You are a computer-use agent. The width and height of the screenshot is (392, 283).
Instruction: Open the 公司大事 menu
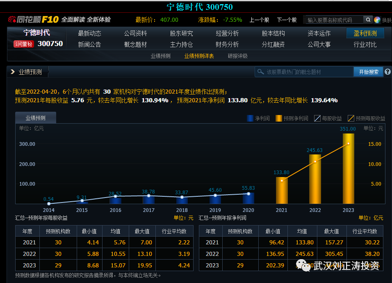tap(319, 45)
